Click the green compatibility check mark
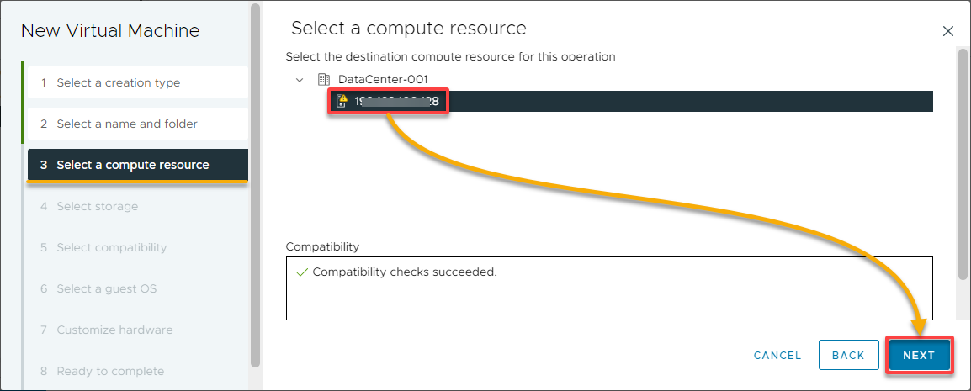Image resolution: width=971 pixels, height=391 pixels. (302, 272)
